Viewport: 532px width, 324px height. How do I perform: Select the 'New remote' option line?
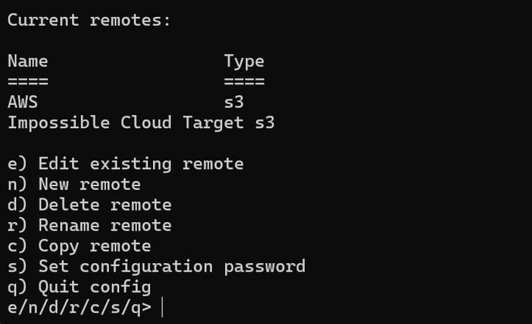[x=74, y=184]
